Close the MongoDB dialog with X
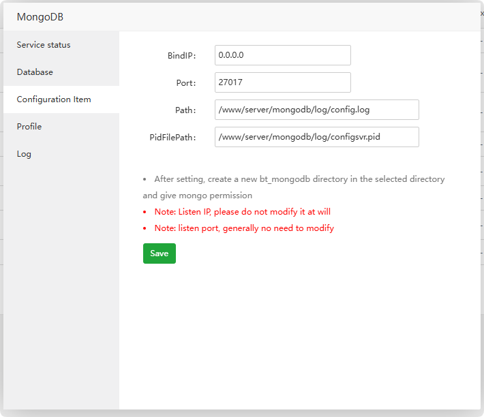484x417 pixels. pos(482,14)
